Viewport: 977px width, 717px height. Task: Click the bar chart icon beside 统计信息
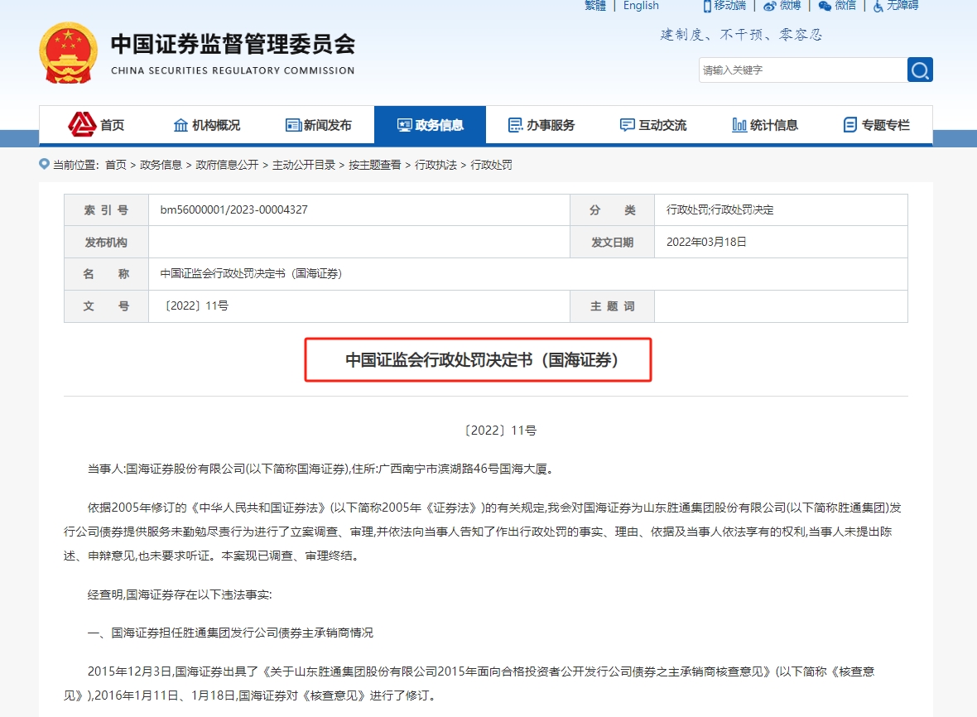(x=739, y=125)
